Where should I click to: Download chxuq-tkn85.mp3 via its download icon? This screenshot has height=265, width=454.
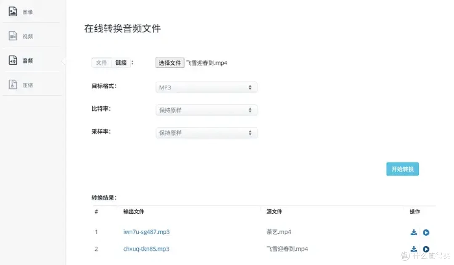tap(414, 249)
